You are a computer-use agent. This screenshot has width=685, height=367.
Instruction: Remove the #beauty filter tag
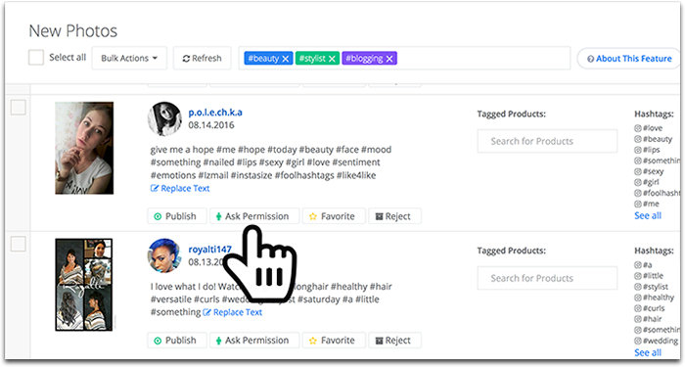[286, 59]
